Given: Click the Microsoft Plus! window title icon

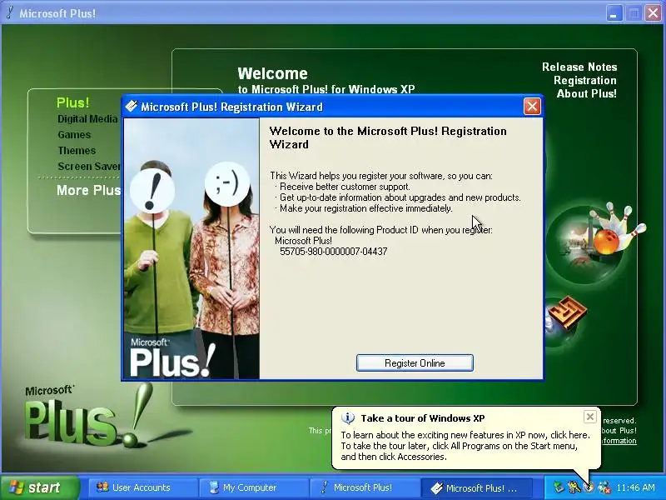Looking at the screenshot, I should 10,12.
